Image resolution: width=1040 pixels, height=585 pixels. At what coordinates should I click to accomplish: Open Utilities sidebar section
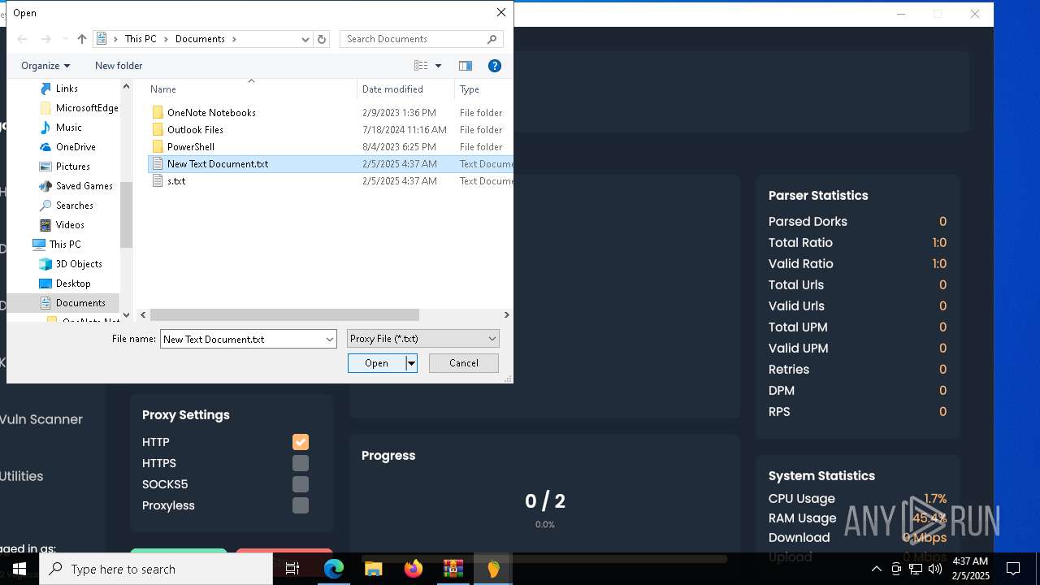[22, 476]
